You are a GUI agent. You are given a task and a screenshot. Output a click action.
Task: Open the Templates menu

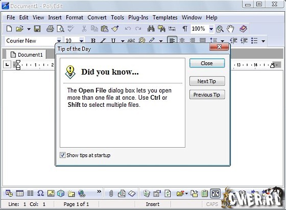[165, 17]
